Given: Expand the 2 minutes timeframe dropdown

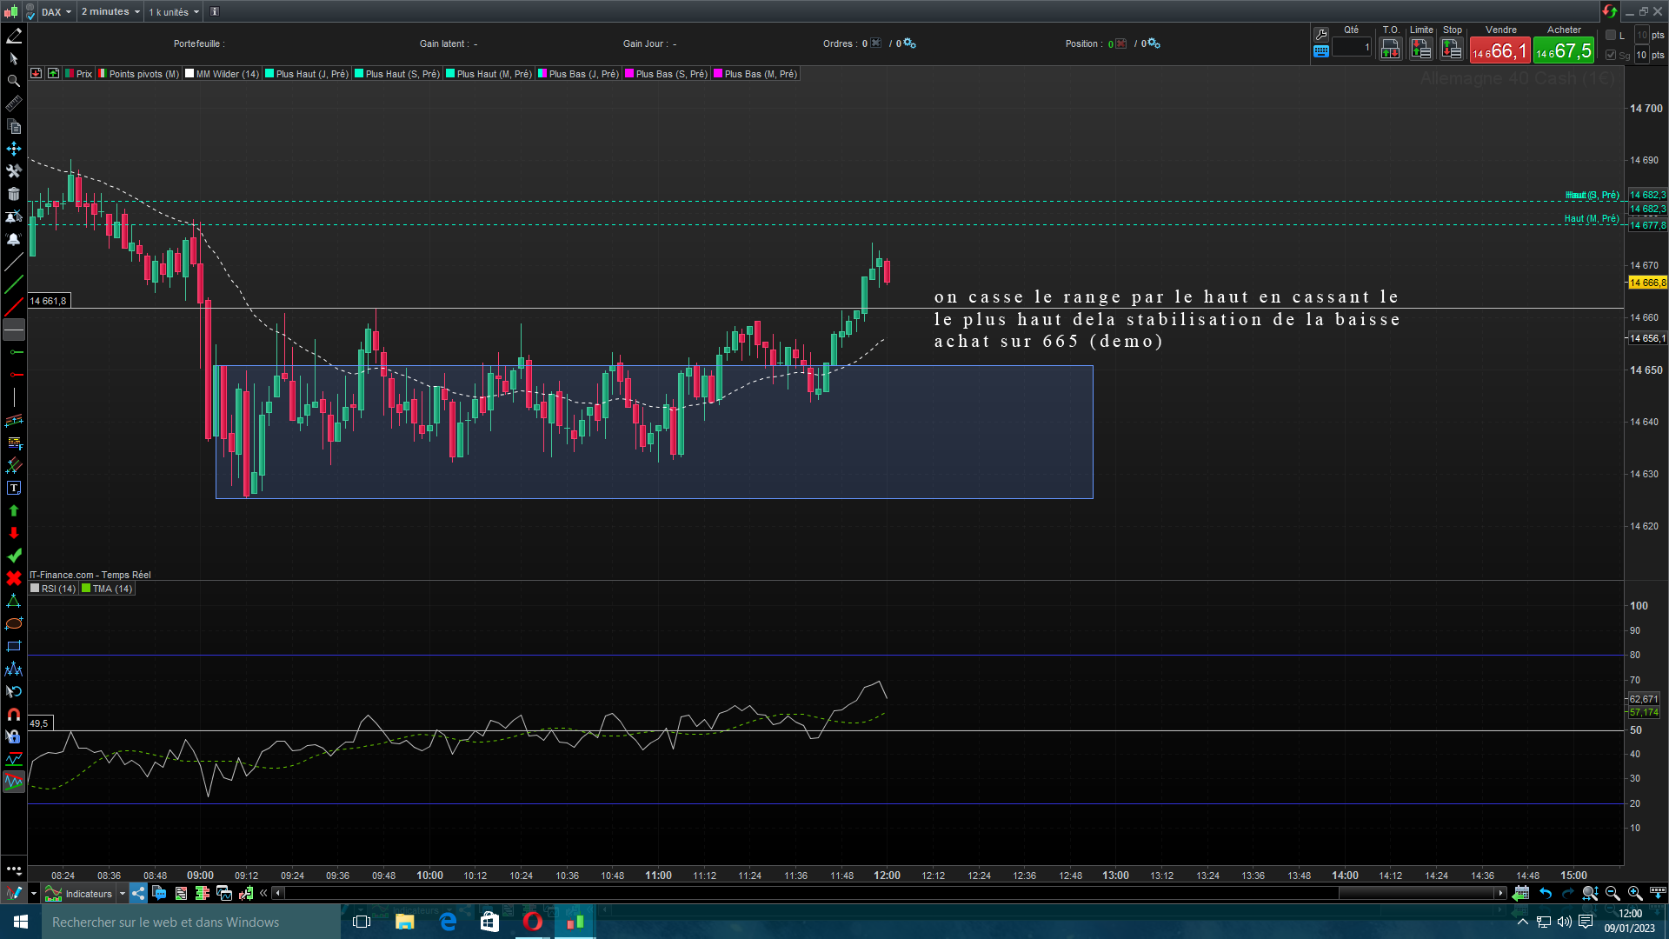Looking at the screenshot, I should coord(110,12).
